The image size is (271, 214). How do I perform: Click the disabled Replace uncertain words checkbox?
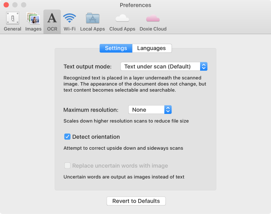pyautogui.click(x=67, y=166)
